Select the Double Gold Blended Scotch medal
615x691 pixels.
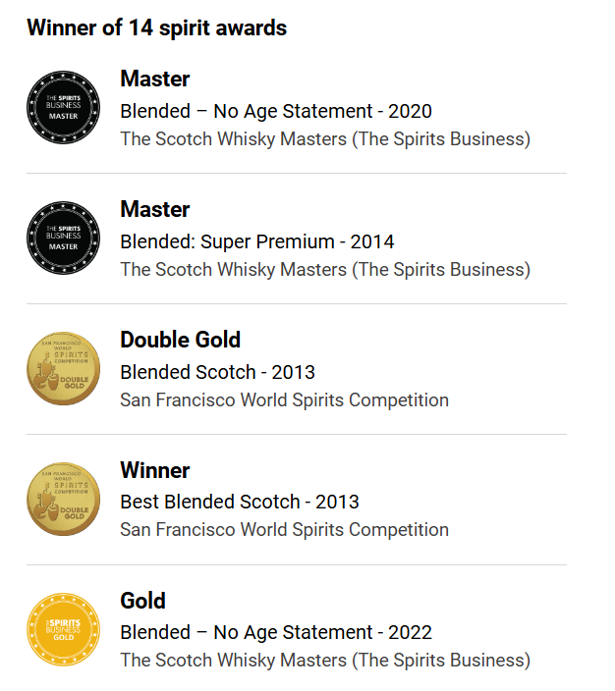point(63,368)
